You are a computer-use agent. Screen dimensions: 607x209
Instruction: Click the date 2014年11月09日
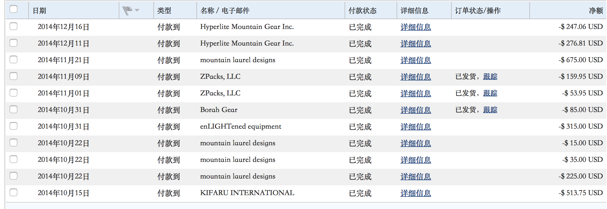click(64, 77)
